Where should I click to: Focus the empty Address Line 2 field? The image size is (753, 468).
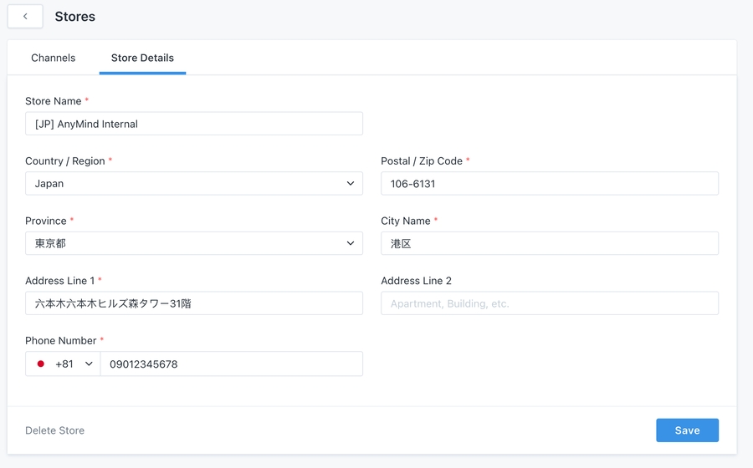(x=549, y=303)
